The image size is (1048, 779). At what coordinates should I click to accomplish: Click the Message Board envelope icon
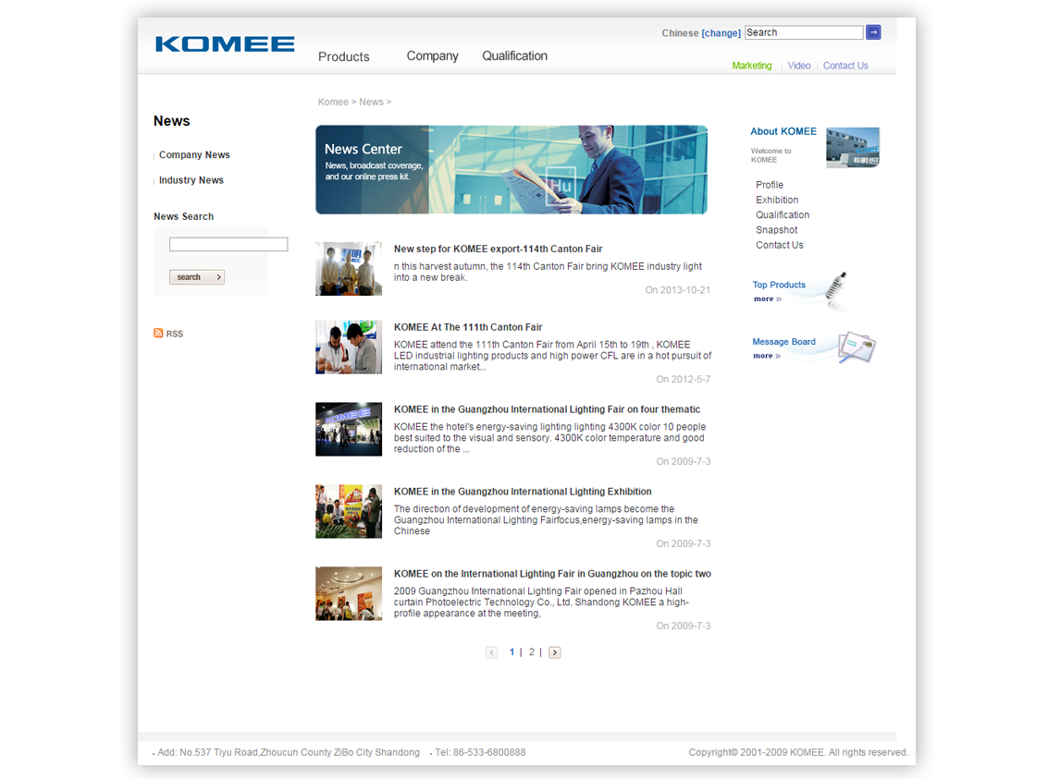coord(857,347)
